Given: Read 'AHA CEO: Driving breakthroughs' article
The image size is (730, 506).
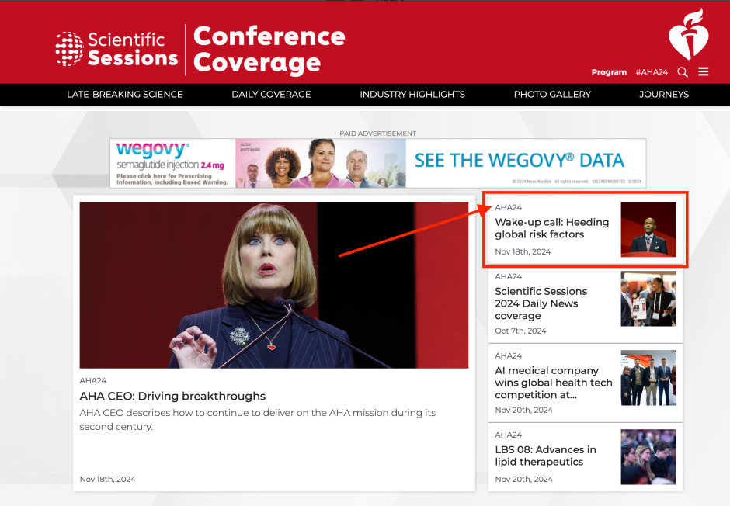Looking at the screenshot, I should (x=172, y=397).
